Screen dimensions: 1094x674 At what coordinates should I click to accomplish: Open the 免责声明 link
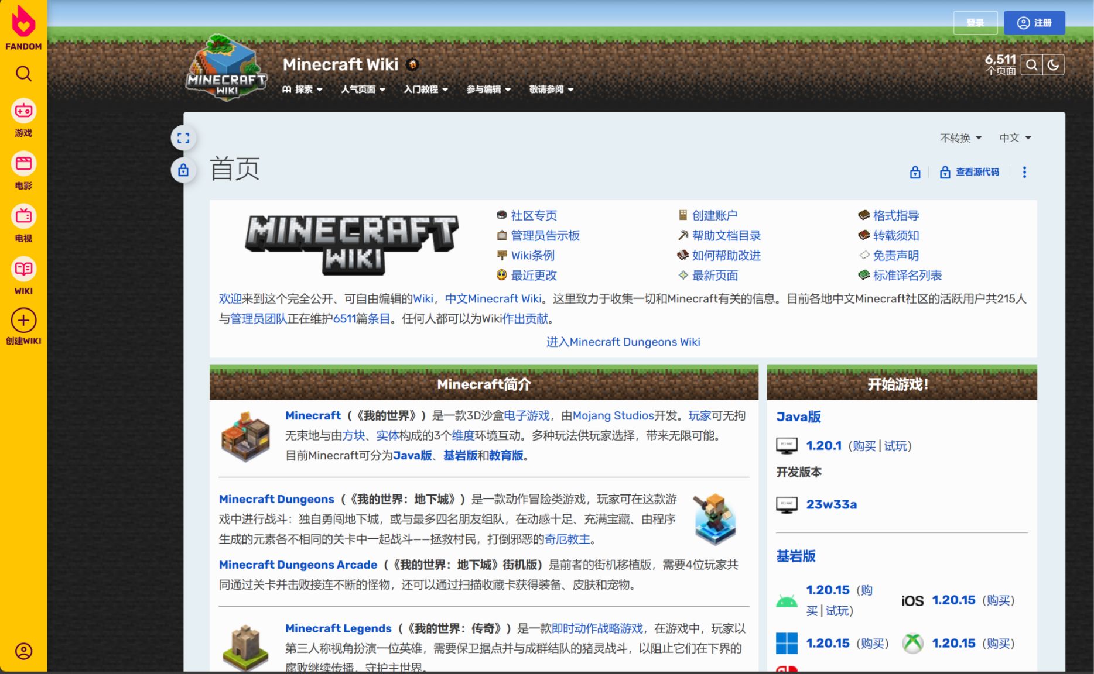click(x=896, y=255)
